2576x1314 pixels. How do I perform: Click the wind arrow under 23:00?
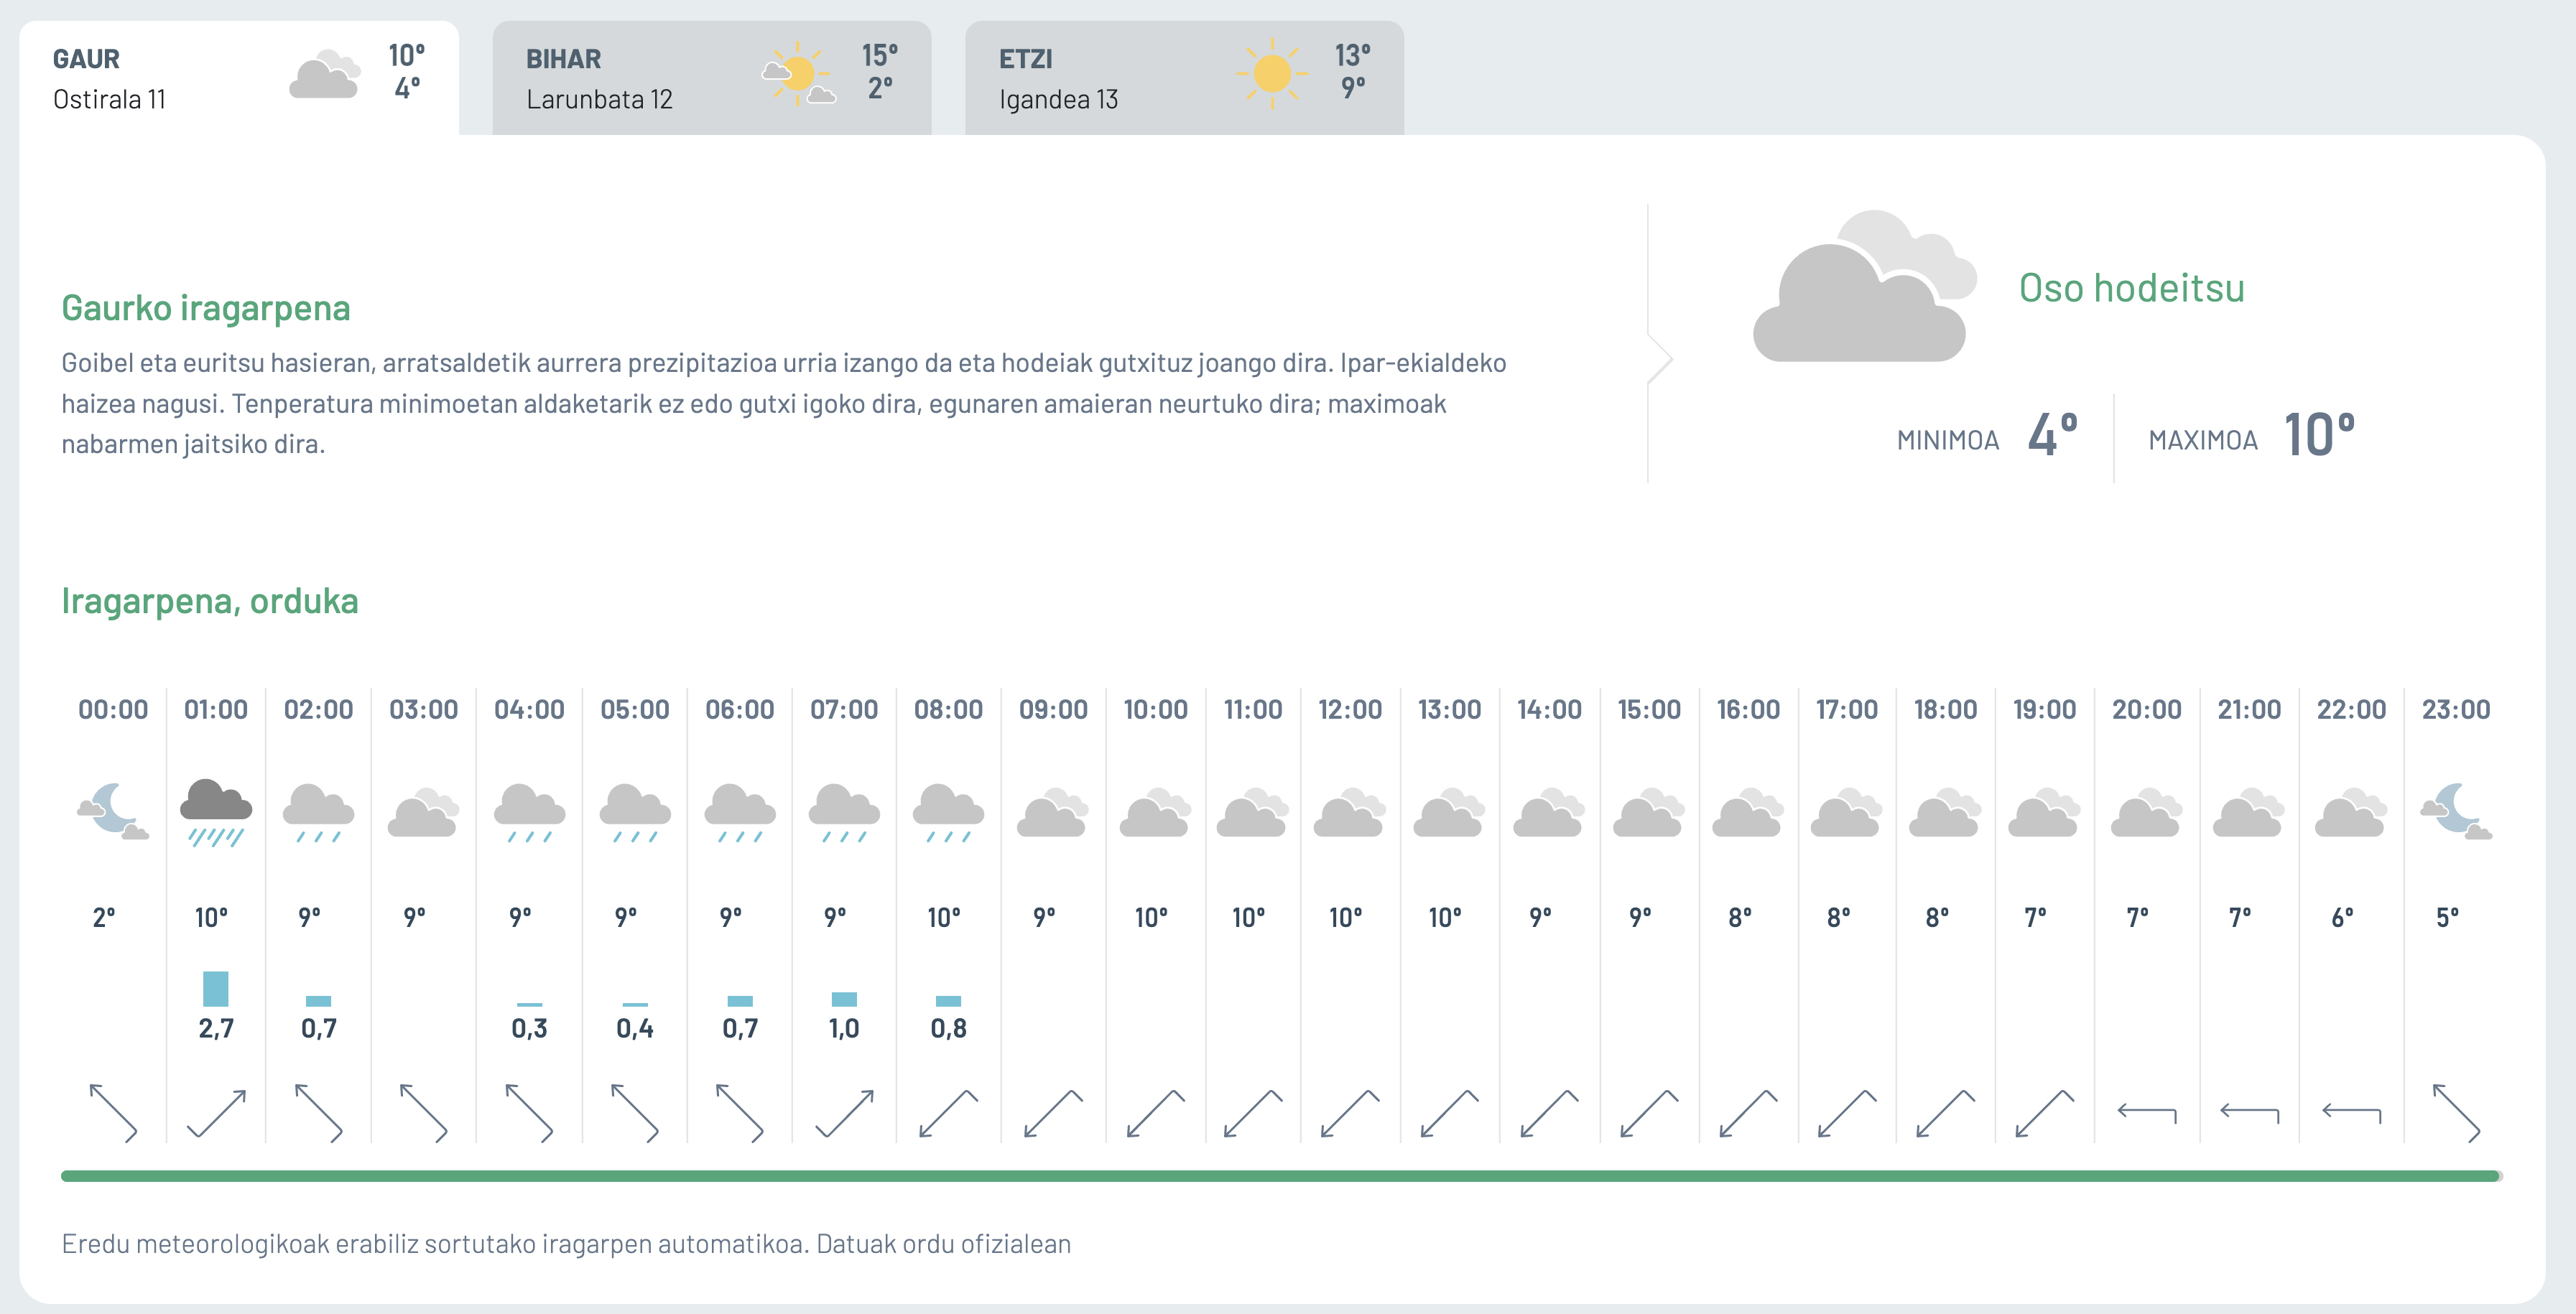click(2456, 1112)
